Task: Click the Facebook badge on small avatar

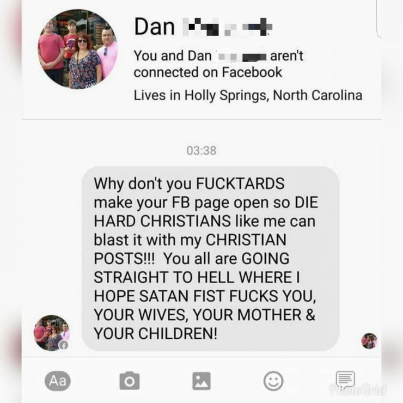Action: (x=64, y=345)
